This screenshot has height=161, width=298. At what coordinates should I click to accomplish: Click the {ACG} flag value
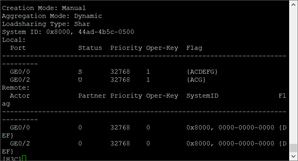(x=196, y=80)
